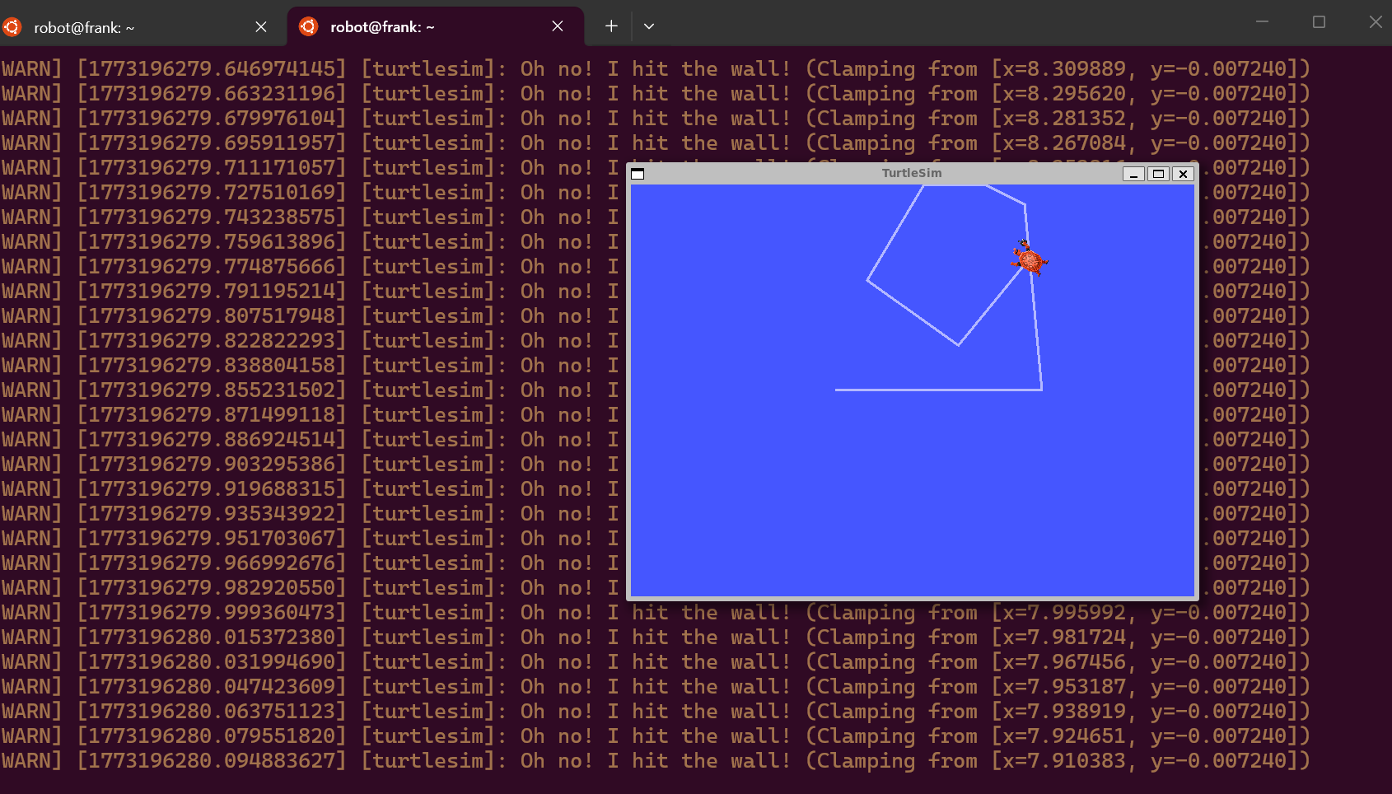Switch to the first robot@frank tab
The image size is (1392, 794).
coord(84,28)
